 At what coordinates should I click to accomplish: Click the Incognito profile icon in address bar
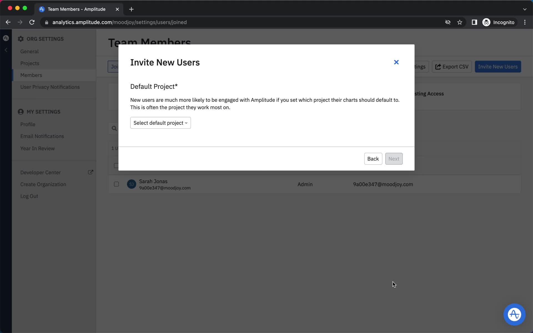(486, 22)
